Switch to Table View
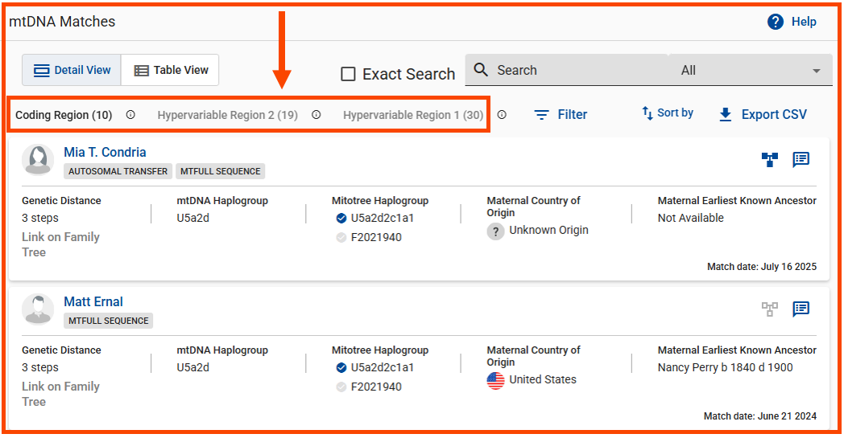Viewport: 844px width, 438px height. 171,70
